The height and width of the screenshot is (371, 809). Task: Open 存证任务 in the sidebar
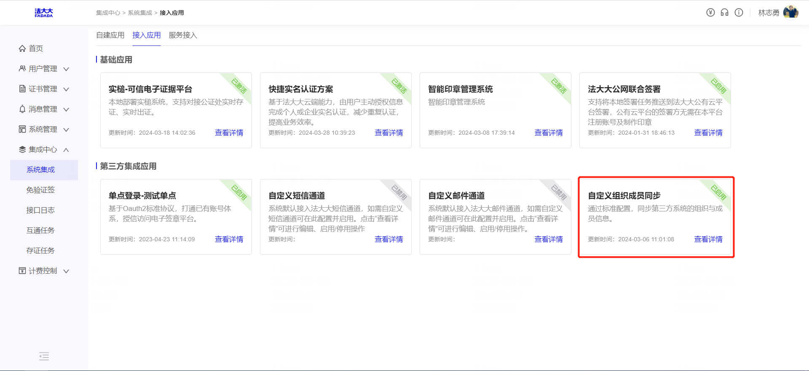[40, 251]
